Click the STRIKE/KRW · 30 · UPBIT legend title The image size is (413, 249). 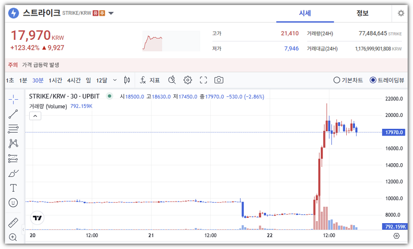pyautogui.click(x=64, y=96)
